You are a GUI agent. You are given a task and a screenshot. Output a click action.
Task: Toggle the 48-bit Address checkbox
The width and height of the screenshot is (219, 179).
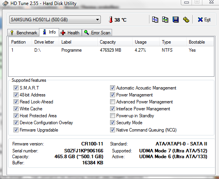pyautogui.click(x=16, y=95)
